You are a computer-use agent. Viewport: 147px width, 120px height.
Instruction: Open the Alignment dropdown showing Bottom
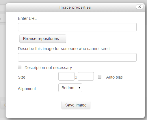click(70, 88)
